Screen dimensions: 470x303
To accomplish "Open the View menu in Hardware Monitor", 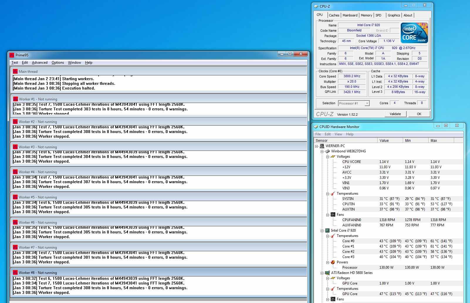I will pyautogui.click(x=338, y=134).
